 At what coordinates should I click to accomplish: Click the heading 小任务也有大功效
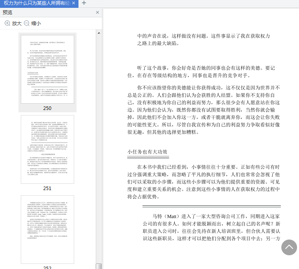pos(148,152)
